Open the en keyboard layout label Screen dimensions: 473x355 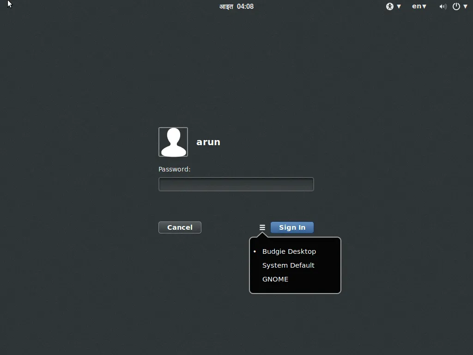416,6
